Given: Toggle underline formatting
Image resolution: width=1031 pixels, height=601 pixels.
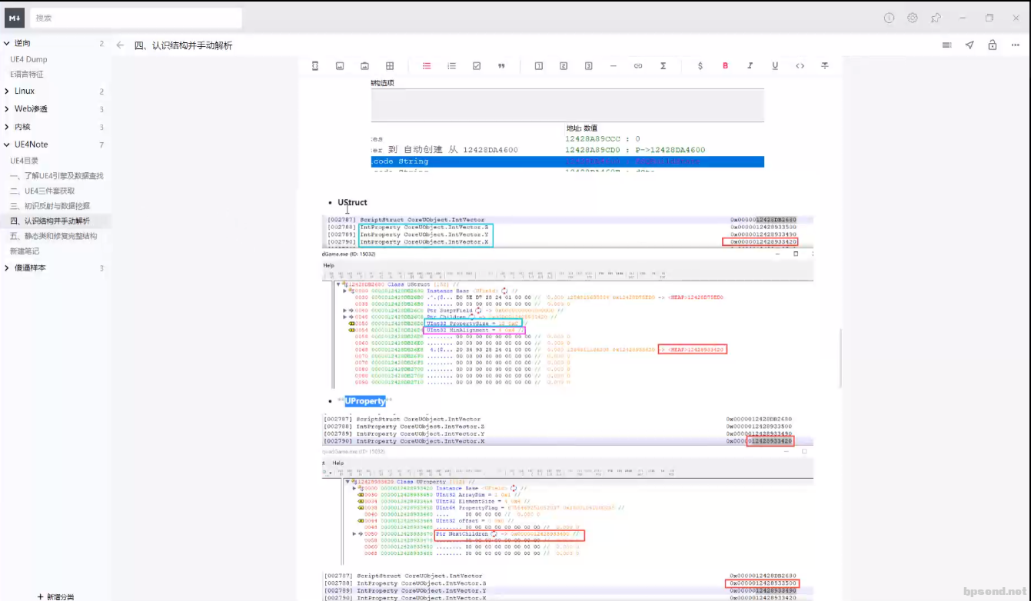Looking at the screenshot, I should coord(775,66).
